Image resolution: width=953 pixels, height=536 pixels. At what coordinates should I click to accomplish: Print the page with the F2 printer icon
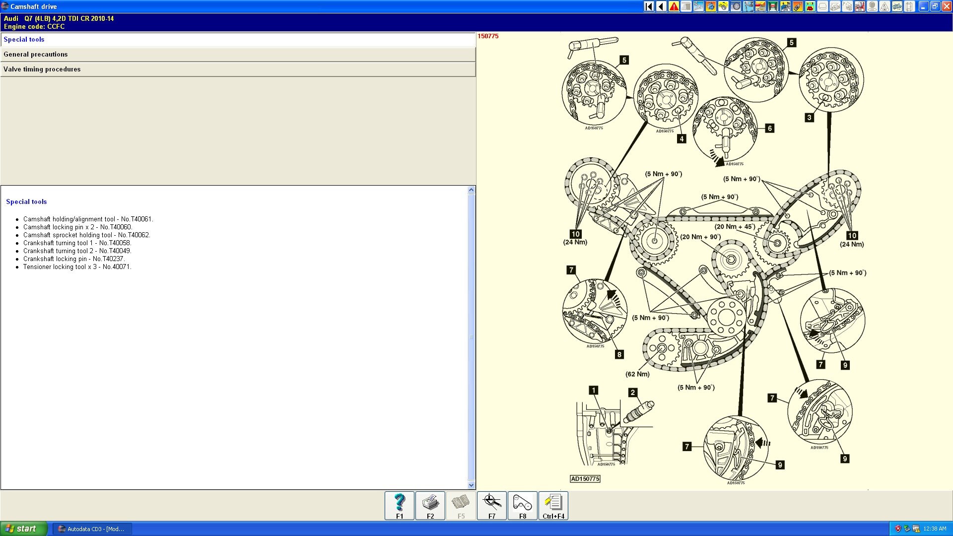430,505
